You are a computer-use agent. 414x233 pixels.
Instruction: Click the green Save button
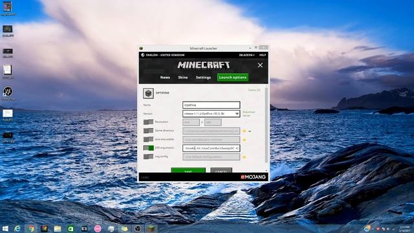point(188,170)
